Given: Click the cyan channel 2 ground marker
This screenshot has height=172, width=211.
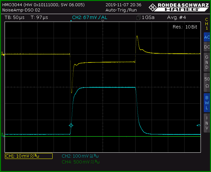Looking at the screenshot, I should pyautogui.click(x=3, y=135).
